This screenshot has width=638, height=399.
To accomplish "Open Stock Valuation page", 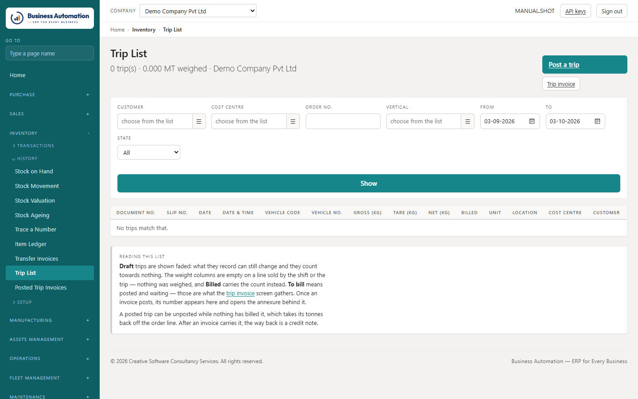I will pyautogui.click(x=50, y=201).
